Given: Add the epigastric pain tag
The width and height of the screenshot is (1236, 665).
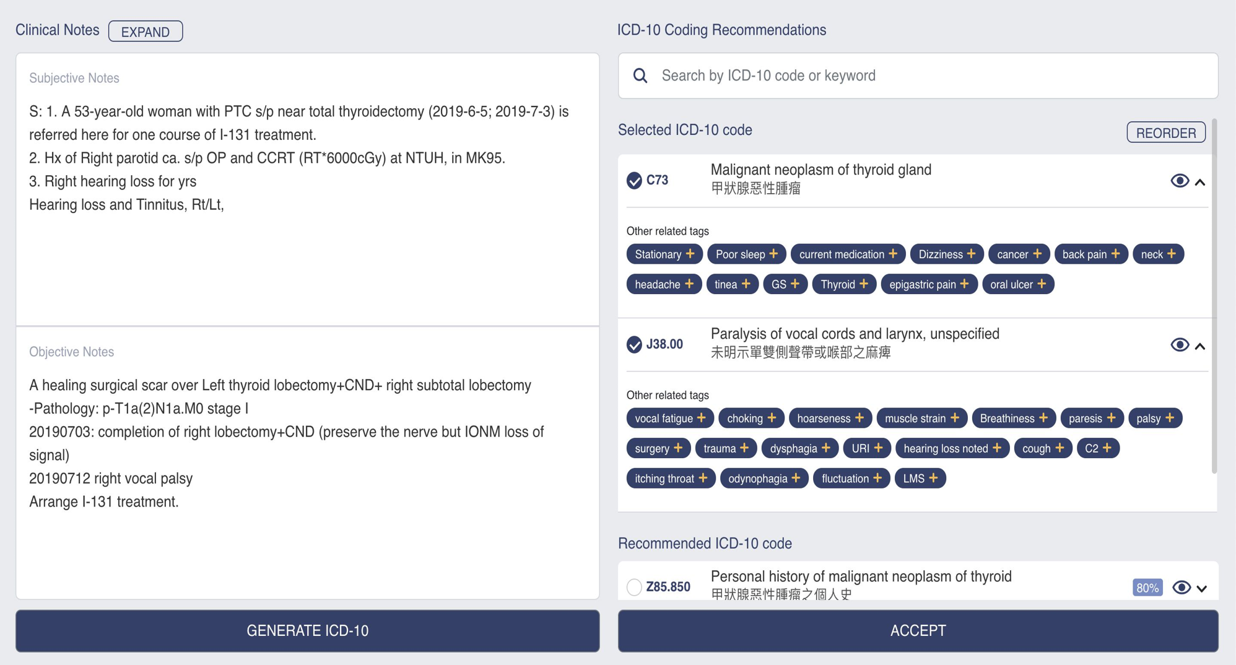Looking at the screenshot, I should pos(929,284).
